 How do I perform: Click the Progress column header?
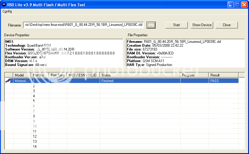click(x=194, y=75)
